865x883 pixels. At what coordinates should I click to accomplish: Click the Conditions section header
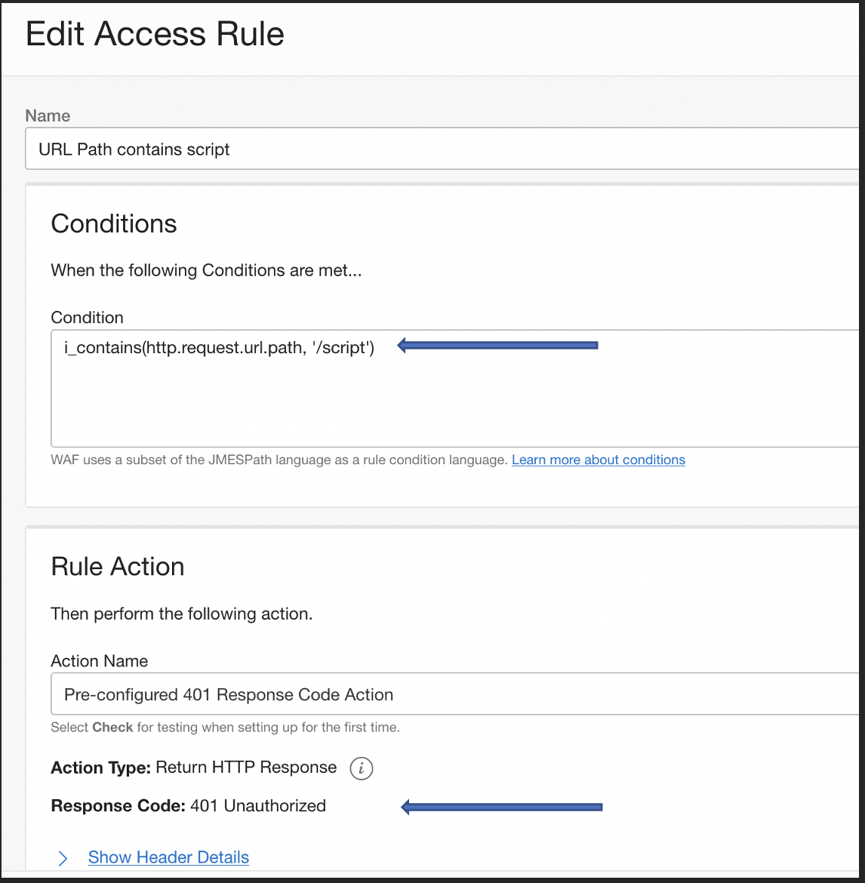pyautogui.click(x=113, y=223)
